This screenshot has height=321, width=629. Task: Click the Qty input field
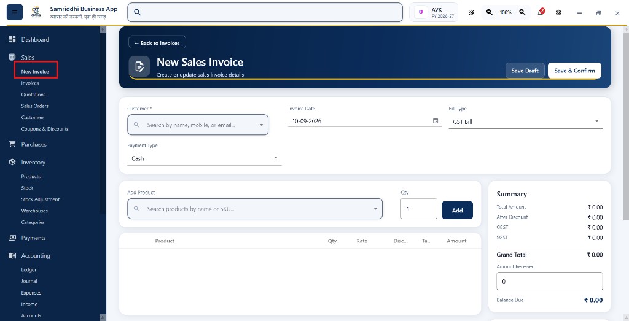click(x=419, y=209)
